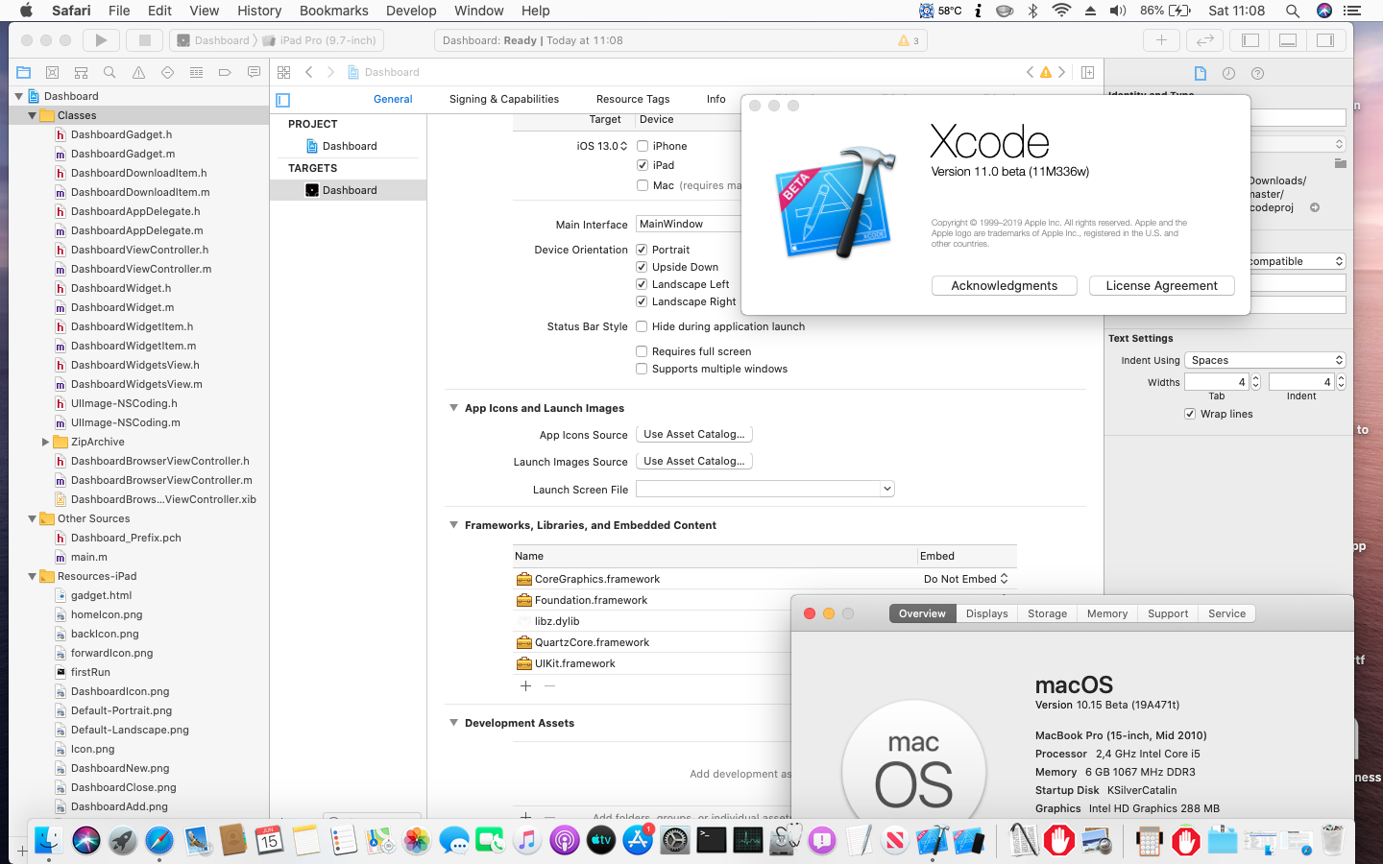Hide the navigator pane toolbar button

[x=1250, y=40]
